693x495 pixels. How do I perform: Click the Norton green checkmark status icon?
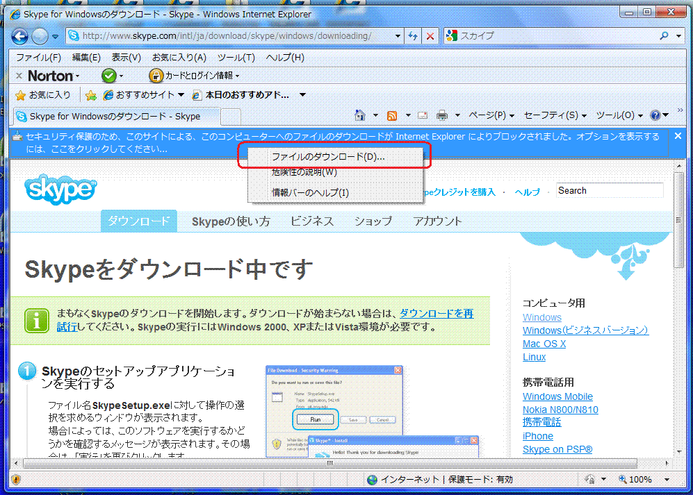coord(108,76)
